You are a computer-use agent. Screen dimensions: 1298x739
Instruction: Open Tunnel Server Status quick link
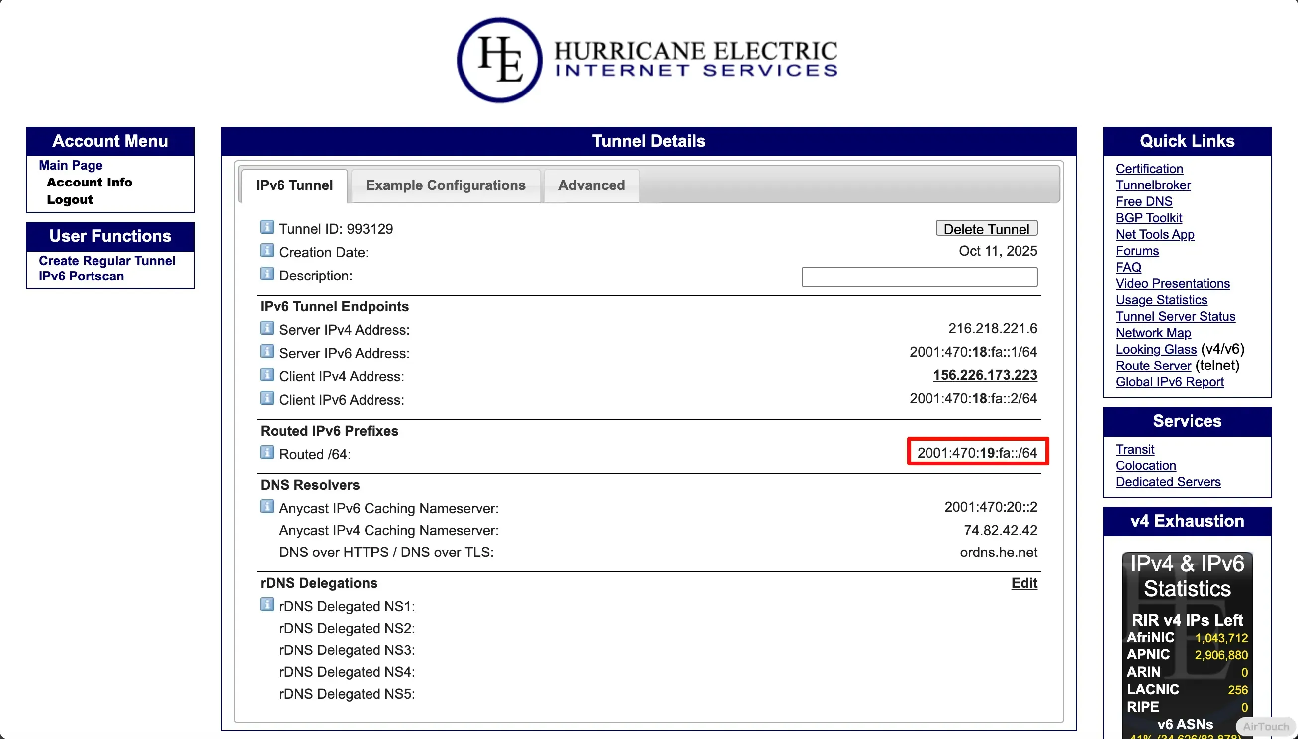(1175, 316)
